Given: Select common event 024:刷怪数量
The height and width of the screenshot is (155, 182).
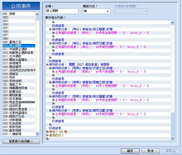Looking at the screenshot, I should click(19, 95).
